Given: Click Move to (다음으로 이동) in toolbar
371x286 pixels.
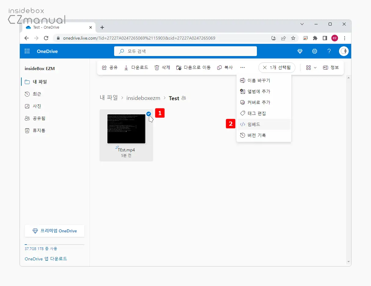Looking at the screenshot, I should point(193,68).
